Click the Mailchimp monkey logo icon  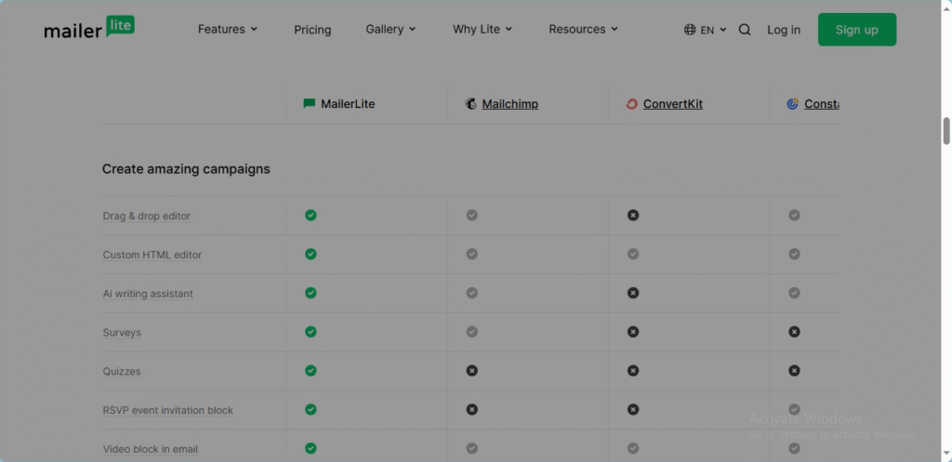[470, 104]
